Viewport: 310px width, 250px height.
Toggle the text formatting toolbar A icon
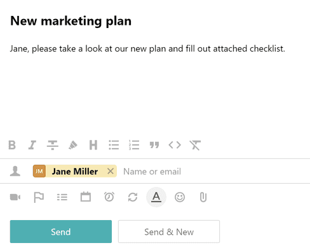click(156, 197)
